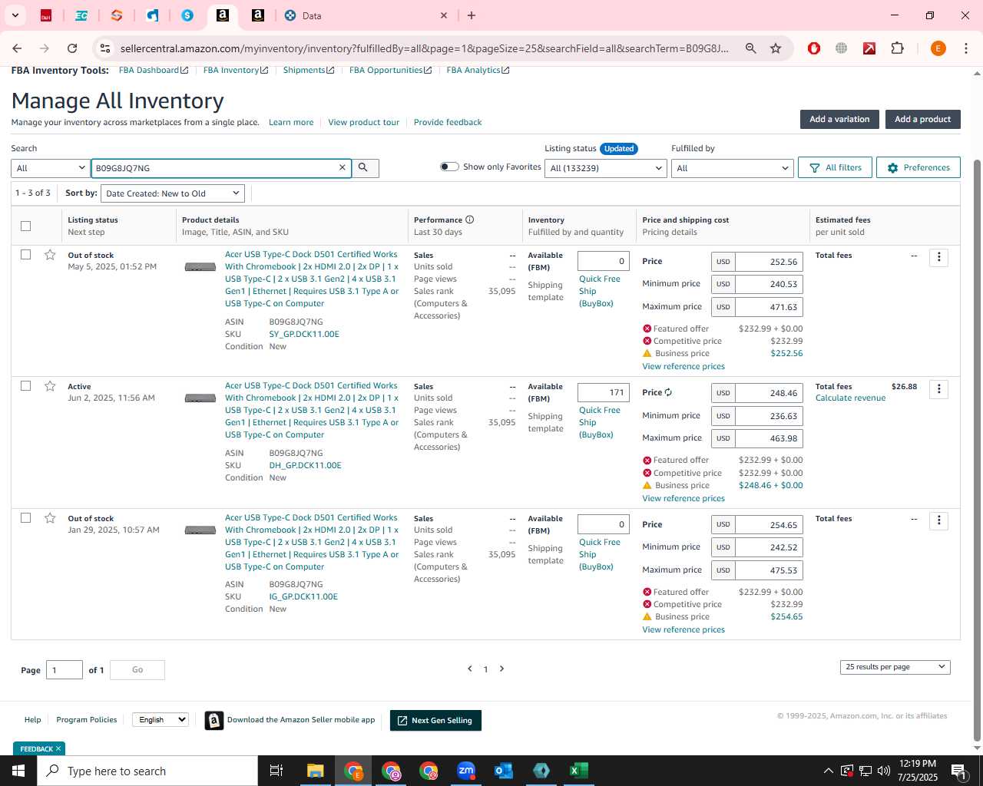983x786 pixels.
Task: Close the FEEDBACK tag with its X
Action: (x=58, y=748)
